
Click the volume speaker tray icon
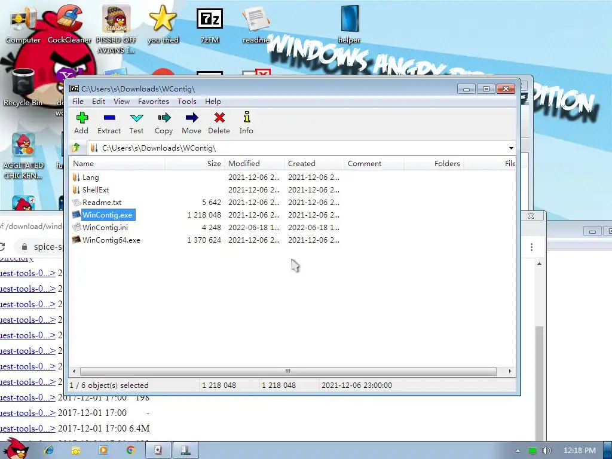point(546,451)
